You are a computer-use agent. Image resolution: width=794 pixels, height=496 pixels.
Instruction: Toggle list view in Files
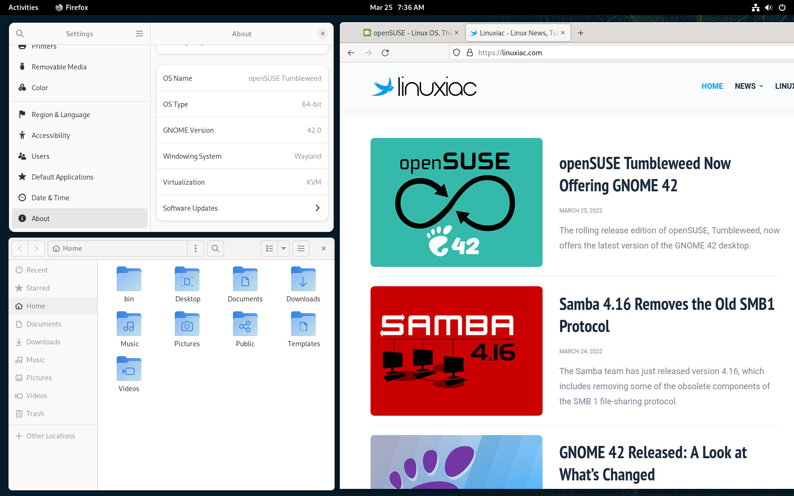coord(269,248)
